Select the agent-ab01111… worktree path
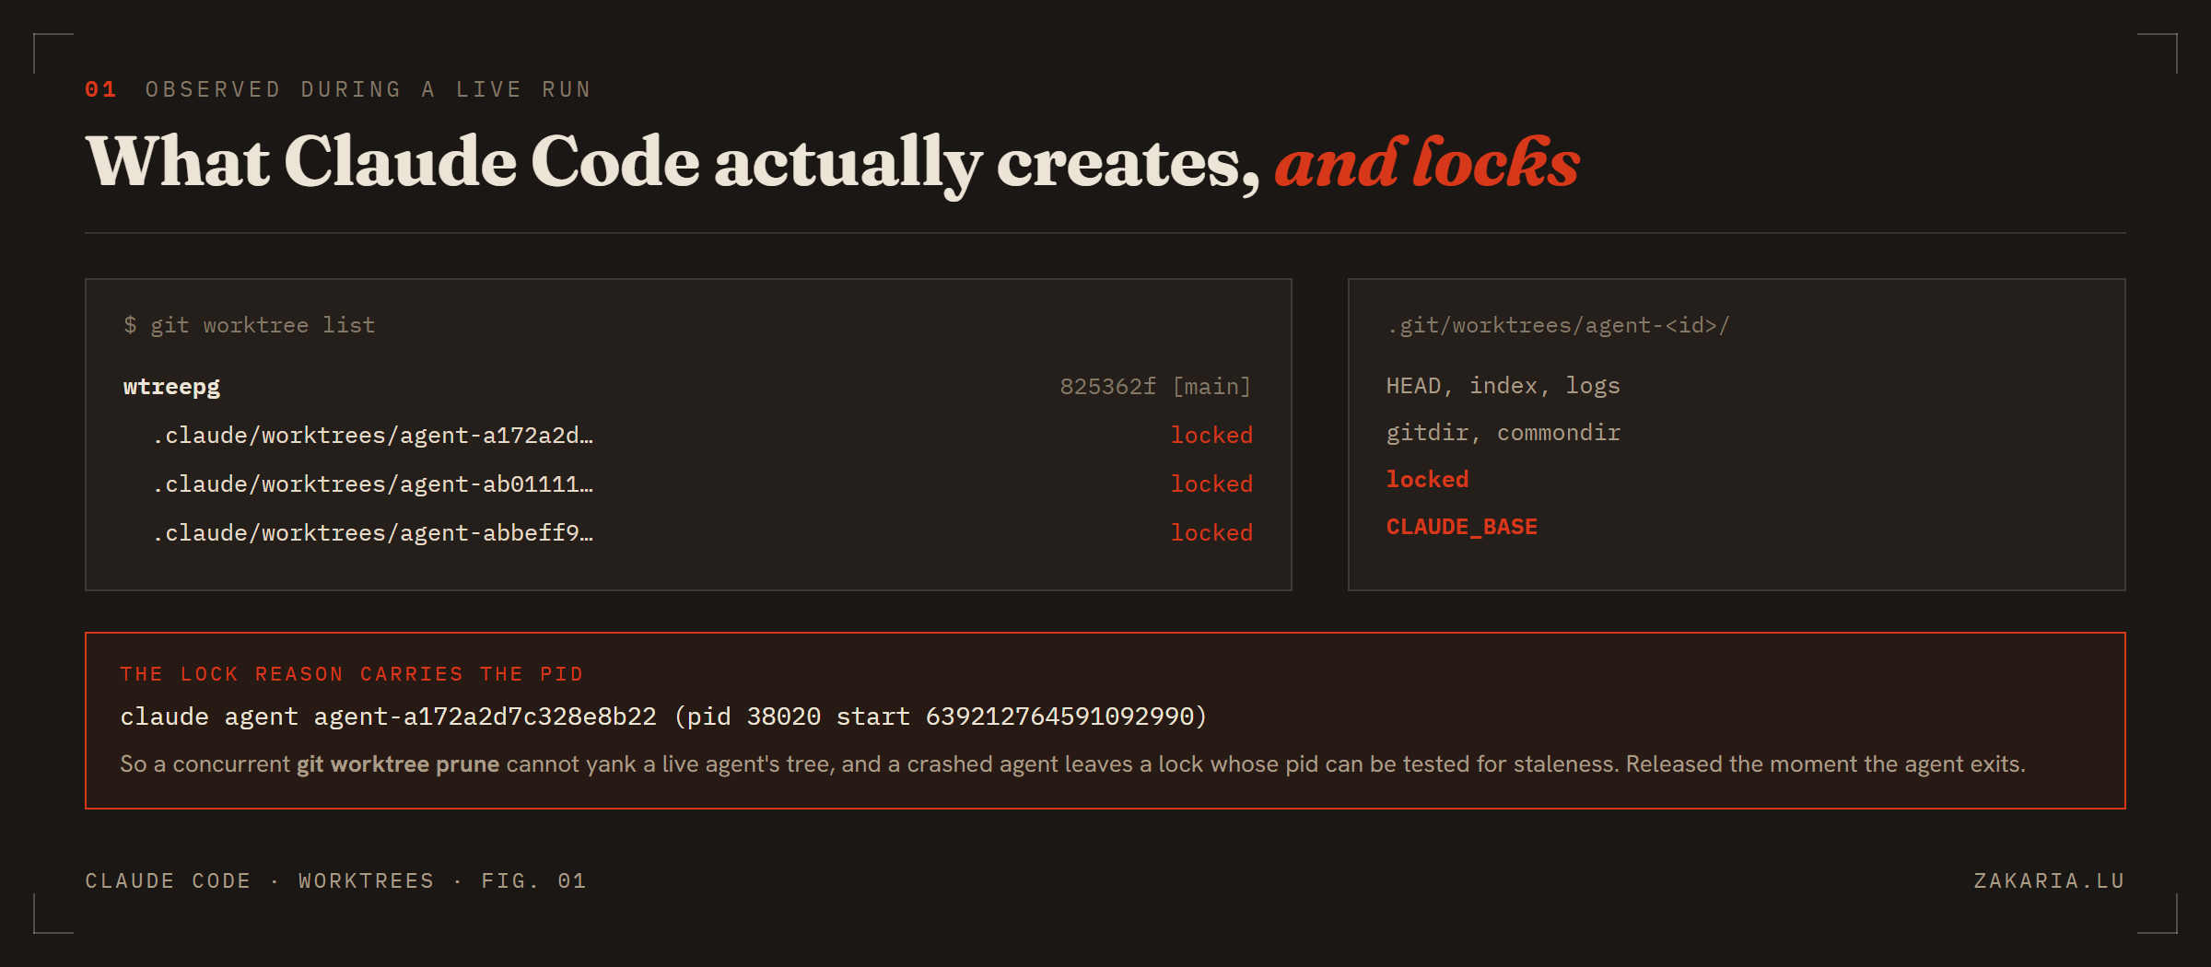The width and height of the screenshot is (2211, 967). tap(373, 484)
